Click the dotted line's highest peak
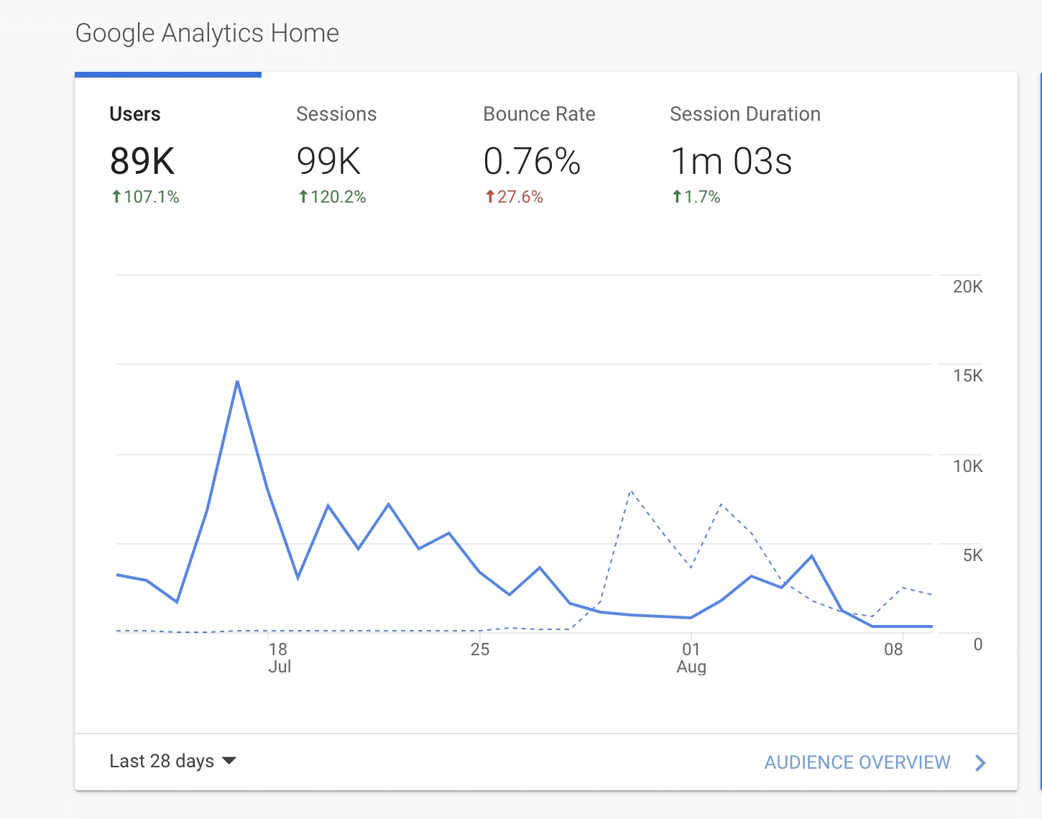 (x=631, y=492)
